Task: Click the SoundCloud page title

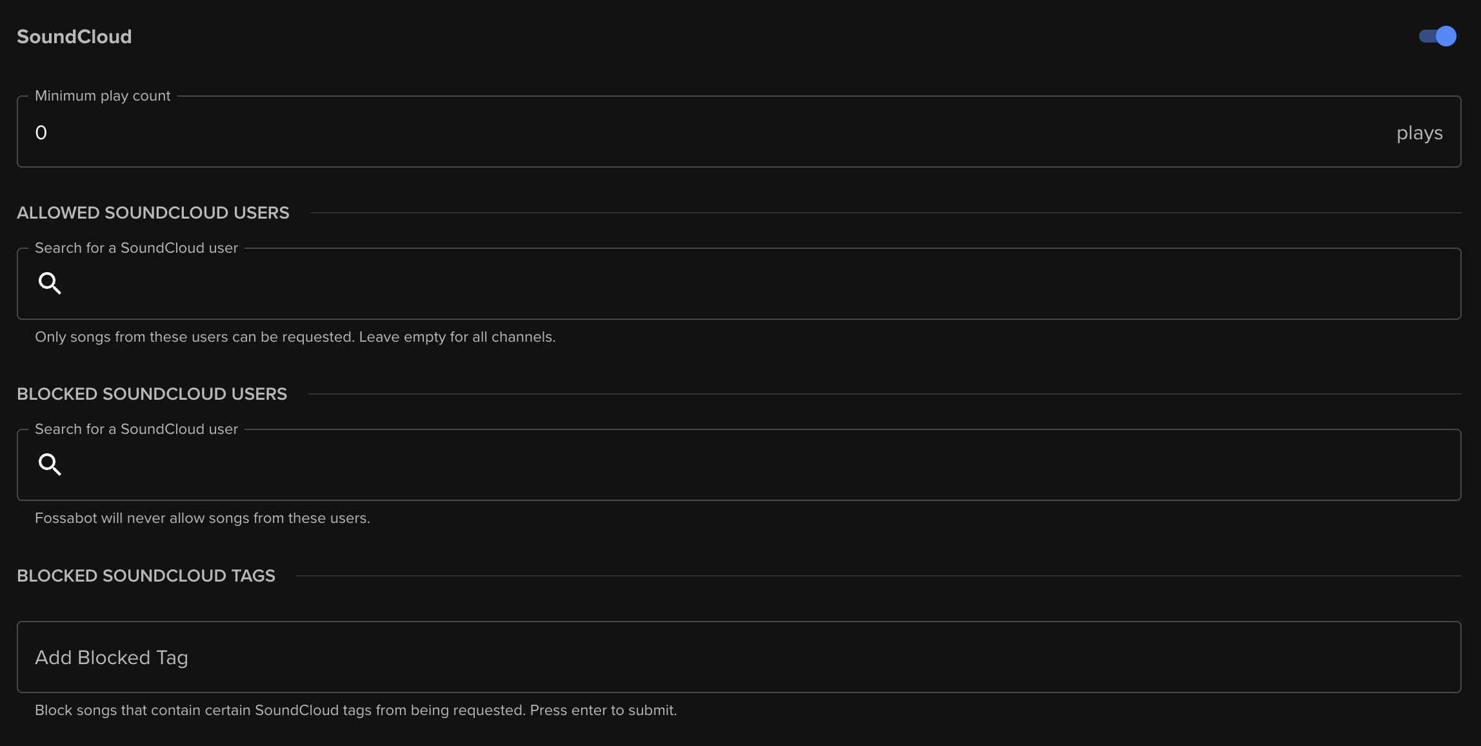Action: [x=74, y=37]
